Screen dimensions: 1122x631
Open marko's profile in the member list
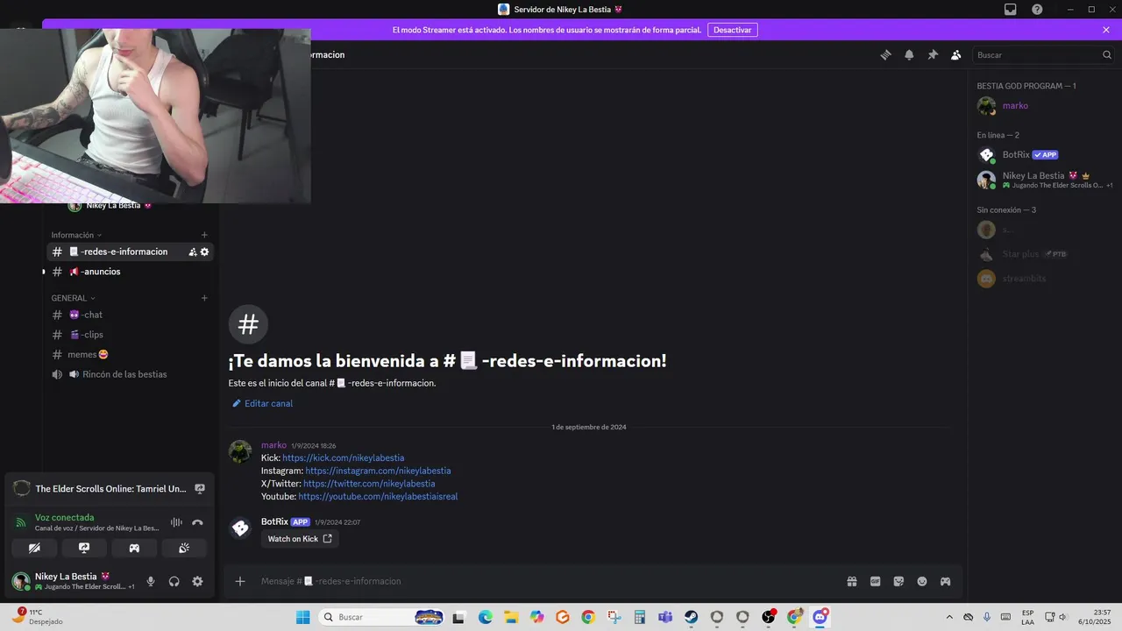[x=1044, y=106]
